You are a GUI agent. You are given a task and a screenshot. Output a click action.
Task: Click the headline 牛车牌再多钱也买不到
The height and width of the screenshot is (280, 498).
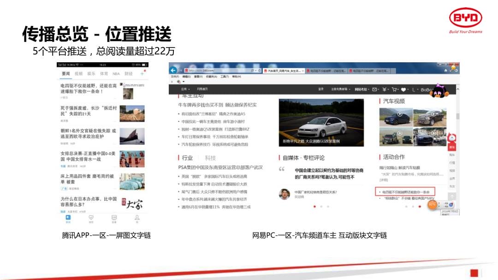coord(217,105)
